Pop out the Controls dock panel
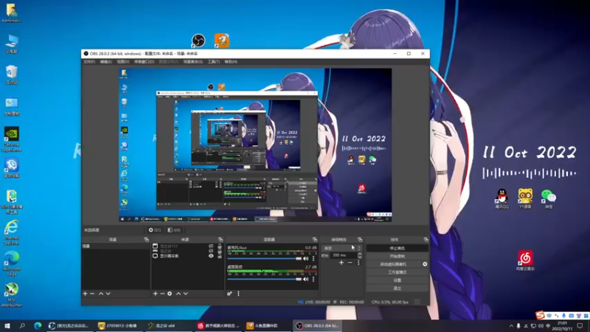590x332 pixels. tap(426, 240)
